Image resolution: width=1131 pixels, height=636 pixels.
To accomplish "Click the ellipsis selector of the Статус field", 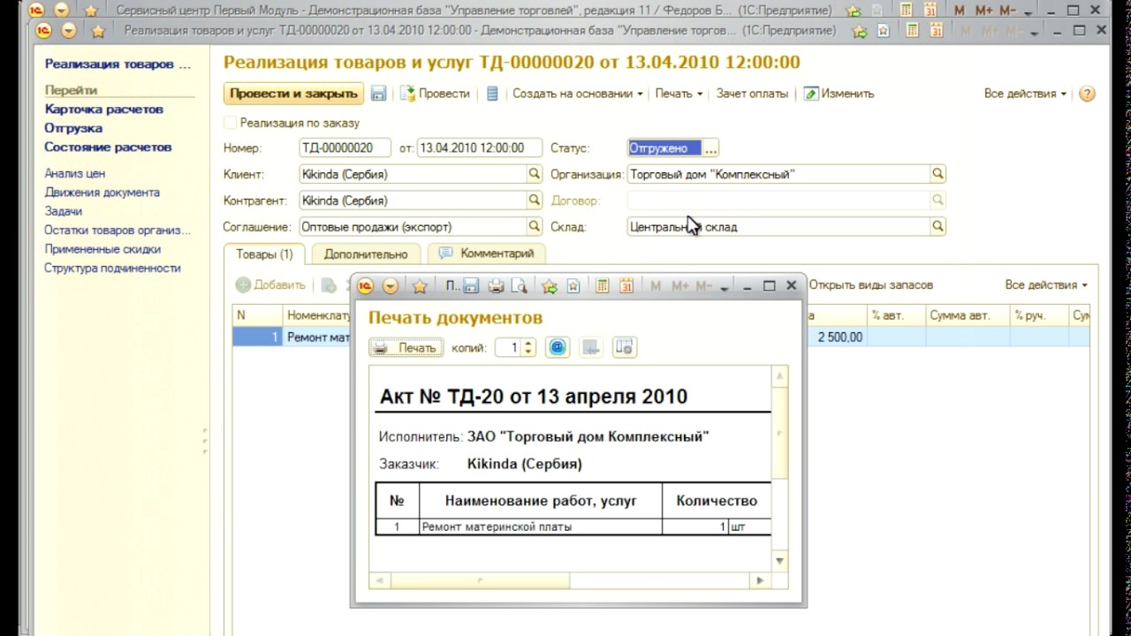I will pos(711,148).
